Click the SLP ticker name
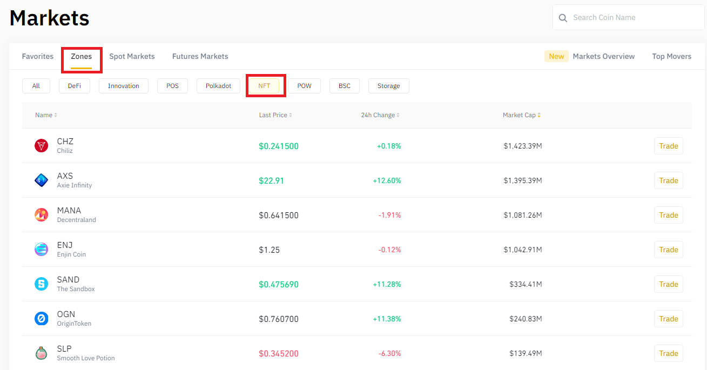 tap(64, 349)
